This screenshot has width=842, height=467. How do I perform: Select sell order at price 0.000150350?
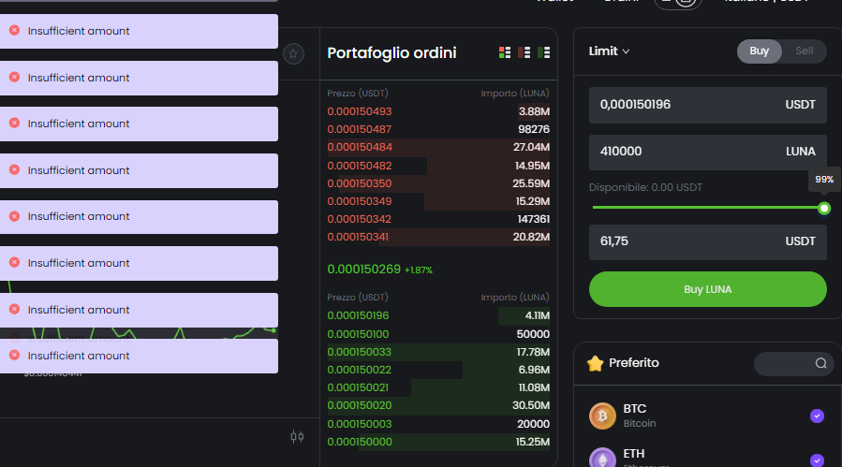click(438, 183)
